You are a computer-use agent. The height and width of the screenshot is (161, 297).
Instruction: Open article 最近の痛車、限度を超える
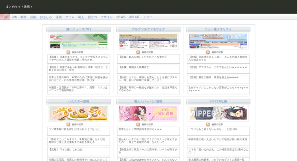coord(218,80)
